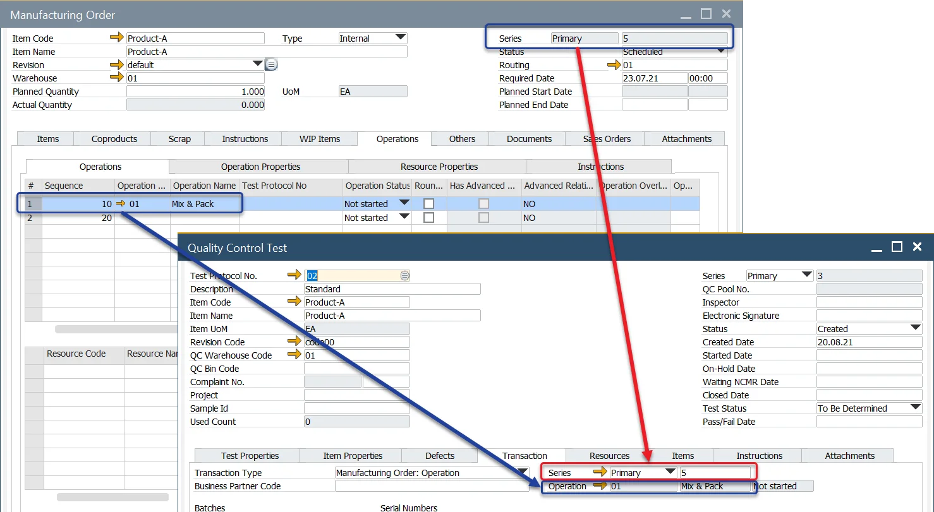The width and height of the screenshot is (934, 512).
Task: Toggle the Round checkbox in operation row 1
Action: click(429, 204)
